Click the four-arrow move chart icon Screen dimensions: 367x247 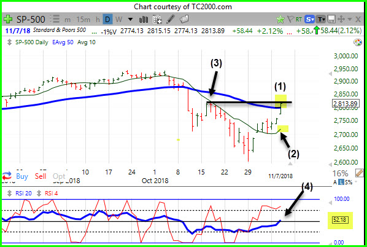(x=341, y=19)
